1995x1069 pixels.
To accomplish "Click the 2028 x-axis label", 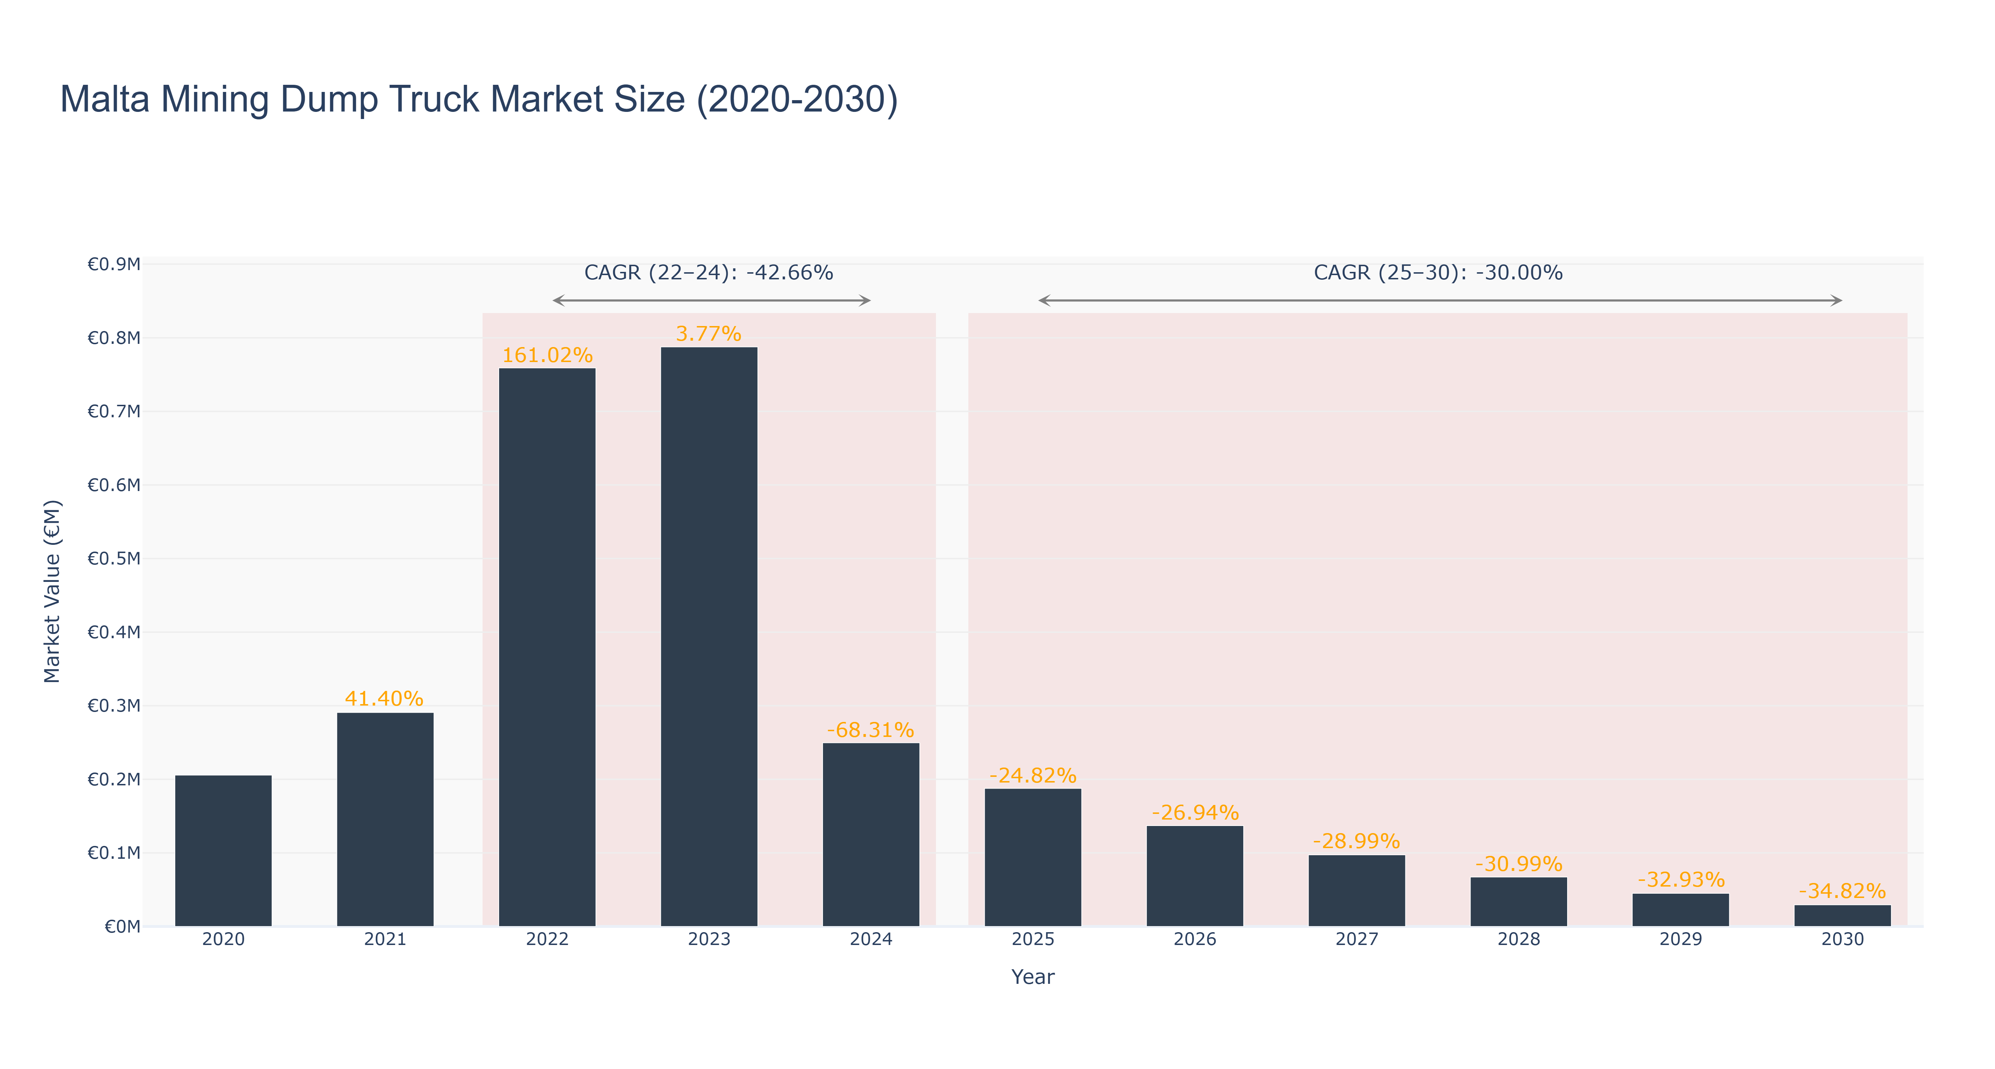I will click(x=1518, y=939).
